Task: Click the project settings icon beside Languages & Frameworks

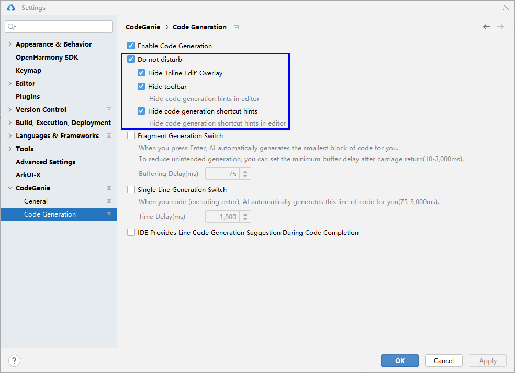Action: [109, 136]
